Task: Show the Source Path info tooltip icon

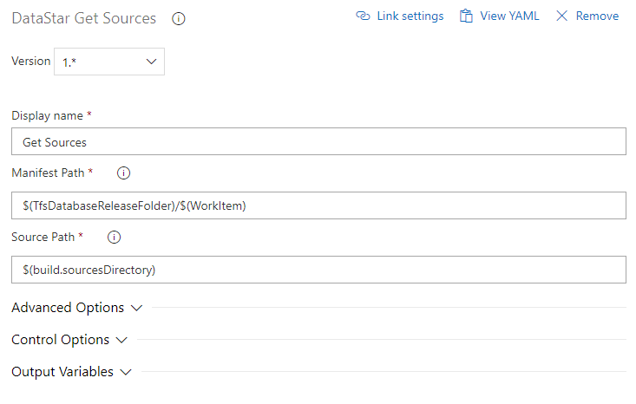Action: click(114, 237)
